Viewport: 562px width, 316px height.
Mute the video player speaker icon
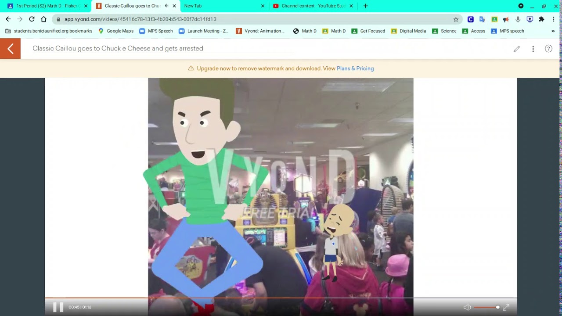(x=467, y=307)
